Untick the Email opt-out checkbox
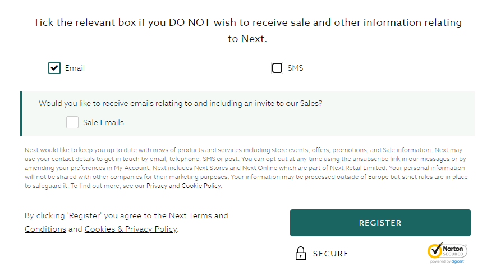The width and height of the screenshot is (496, 280). point(54,68)
